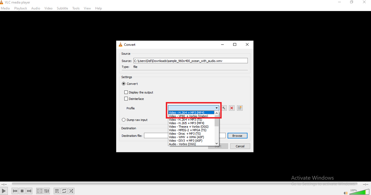This screenshot has height=195, width=371.
Task: Minimize the VLC media player window
Action: tap(339, 2)
